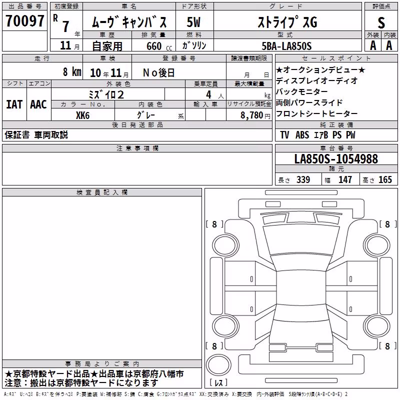Click the registration month value 11
400x400 pixels.
coord(65,45)
